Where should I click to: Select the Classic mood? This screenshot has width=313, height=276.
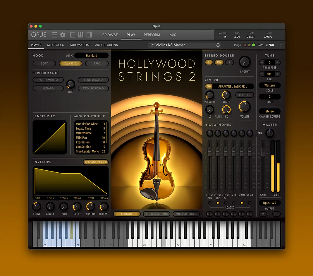pos(71,64)
